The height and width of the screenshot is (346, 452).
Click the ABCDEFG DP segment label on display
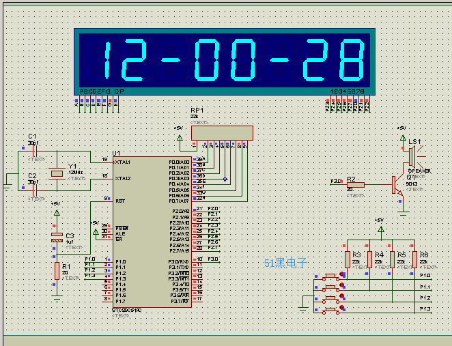102,91
